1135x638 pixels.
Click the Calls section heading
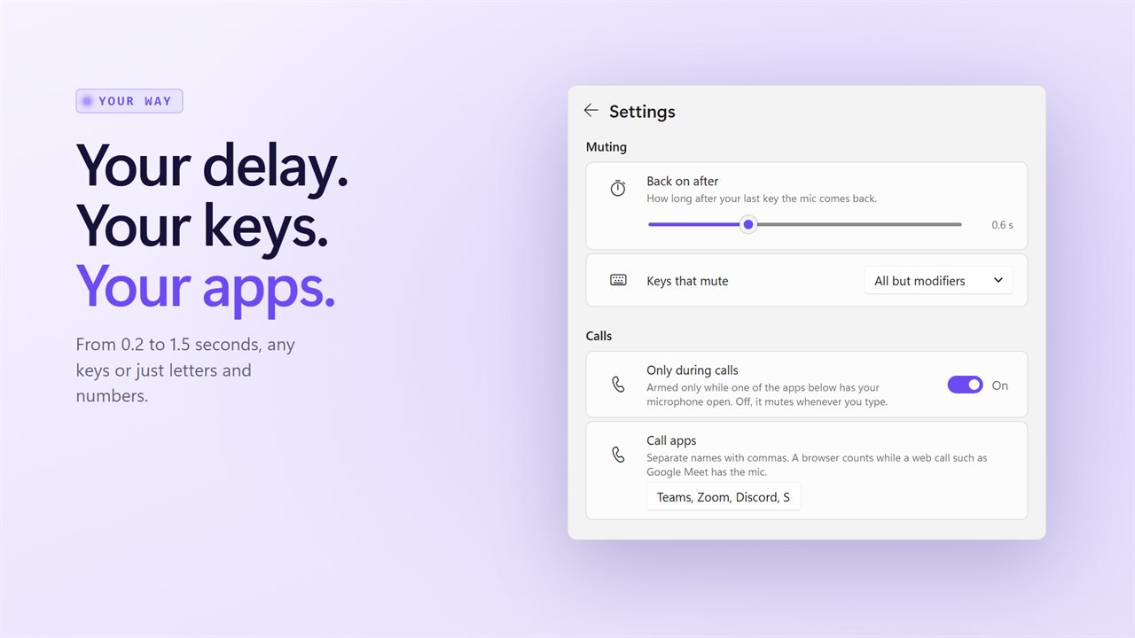click(x=599, y=336)
